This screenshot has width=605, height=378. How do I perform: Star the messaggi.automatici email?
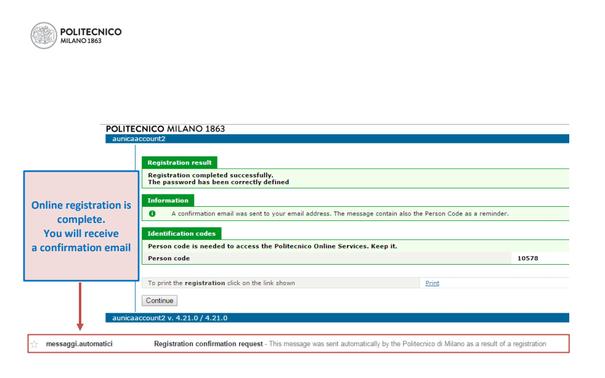point(35,344)
